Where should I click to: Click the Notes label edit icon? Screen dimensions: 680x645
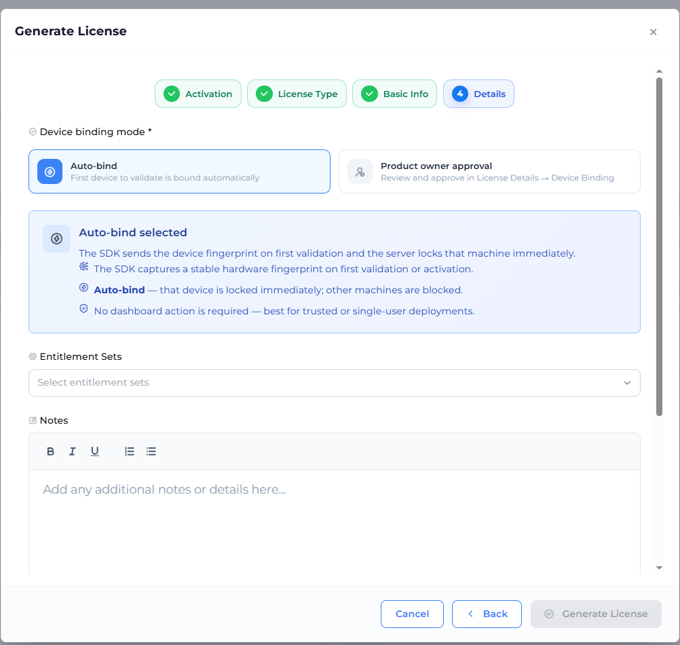[33, 420]
